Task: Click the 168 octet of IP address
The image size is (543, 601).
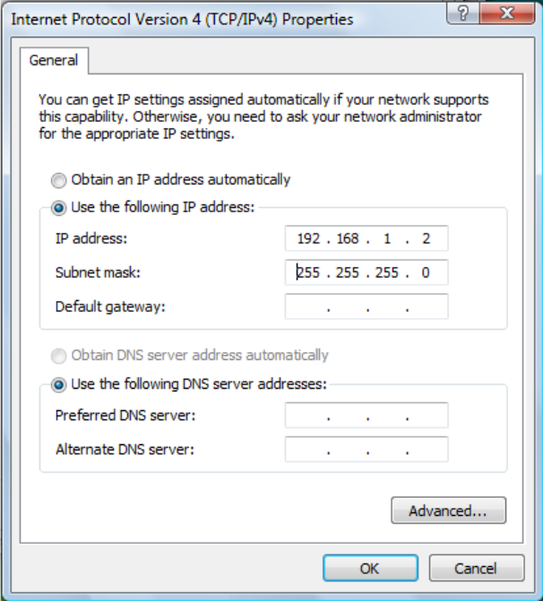Action: click(x=348, y=239)
